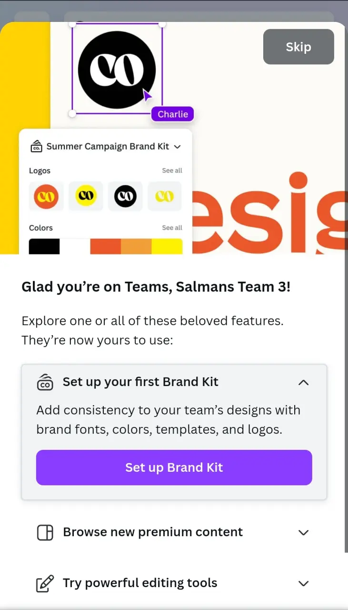This screenshot has height=610, width=348.
Task: Open See all link for Colors
Action: click(172, 228)
